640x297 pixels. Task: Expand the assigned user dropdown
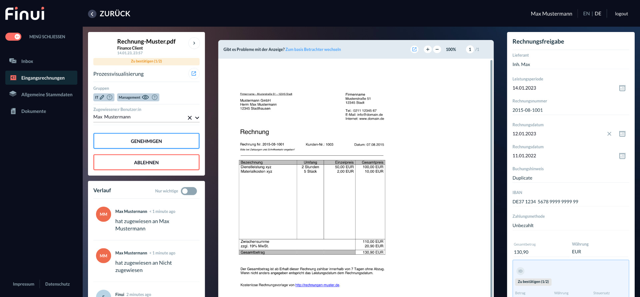click(197, 118)
